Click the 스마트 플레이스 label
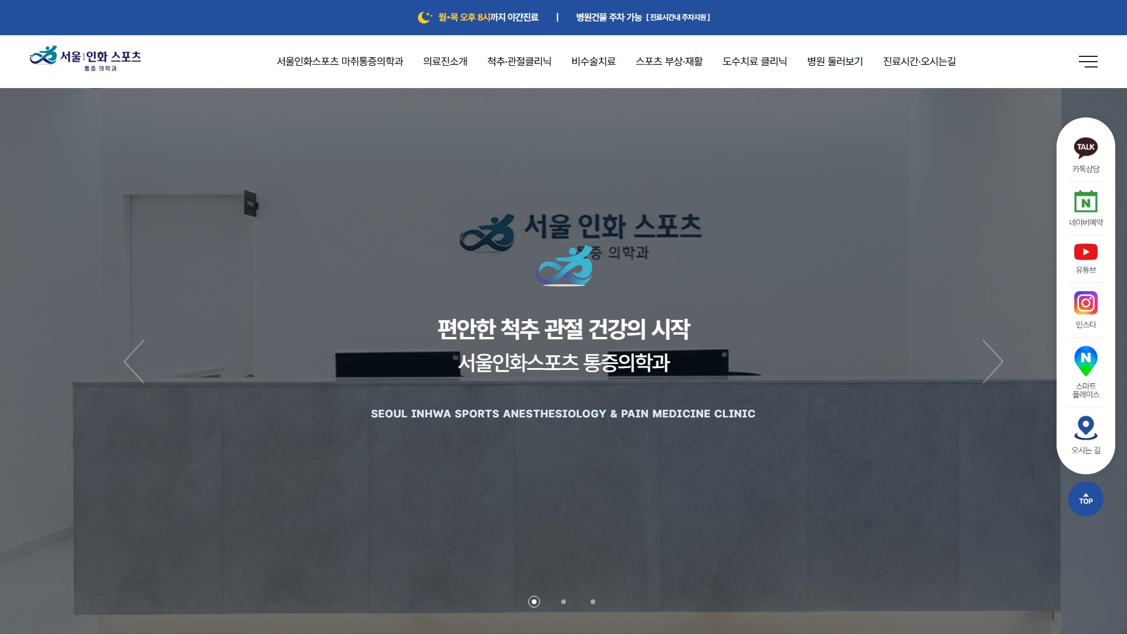This screenshot has height=634, width=1127. pos(1085,390)
